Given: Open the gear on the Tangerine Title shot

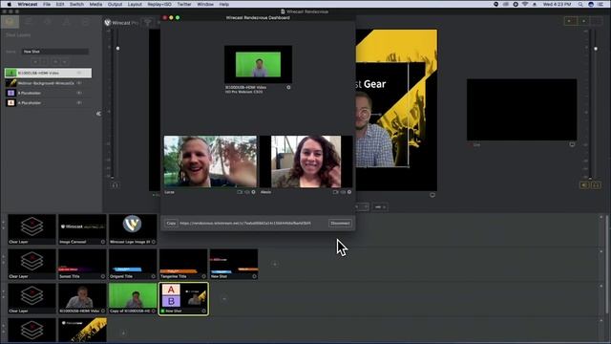Looking at the screenshot, I should click(203, 276).
